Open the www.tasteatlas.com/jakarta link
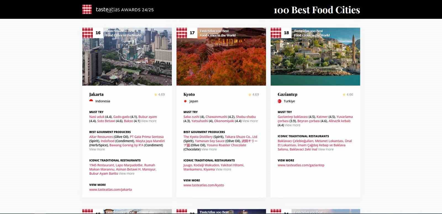 [110, 190]
